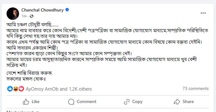Click the blue thumbs-up reaction icon
Screen dimensions: 216x112
click(10, 89)
